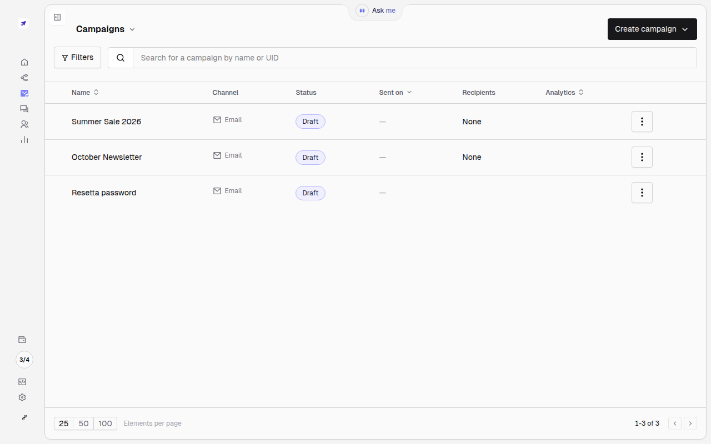Screen dimensions: 711x444
Task: Open Summer Sale 2026 actions menu
Action: pyautogui.click(x=642, y=122)
